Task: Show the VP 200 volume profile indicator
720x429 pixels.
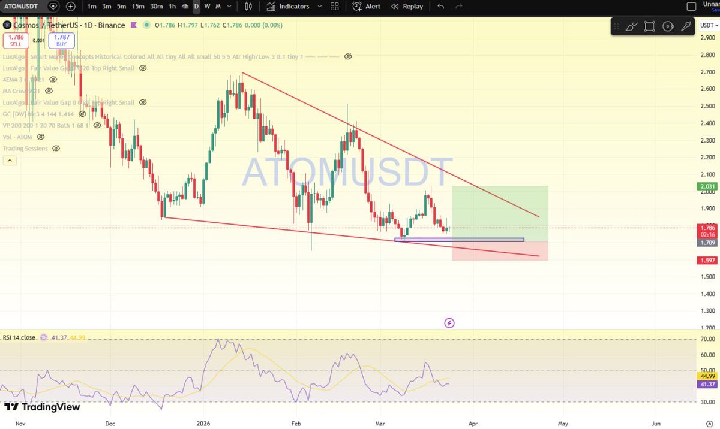Action: (x=97, y=125)
